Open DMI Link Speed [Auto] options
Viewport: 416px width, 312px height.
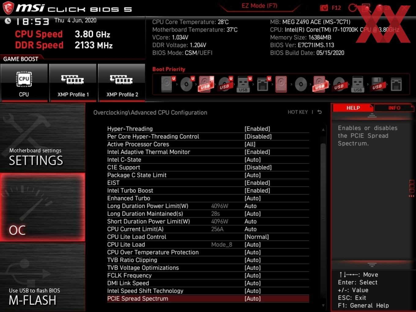[x=253, y=283]
